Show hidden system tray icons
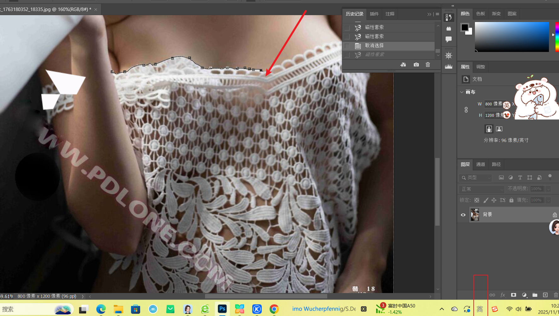The height and width of the screenshot is (316, 559). (442, 309)
